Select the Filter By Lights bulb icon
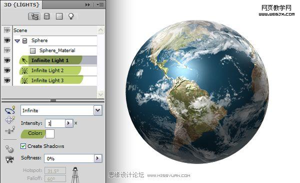 pyautogui.click(x=71, y=16)
